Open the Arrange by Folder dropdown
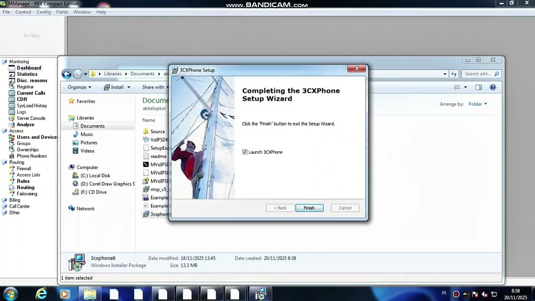535x301 pixels. 478,104
